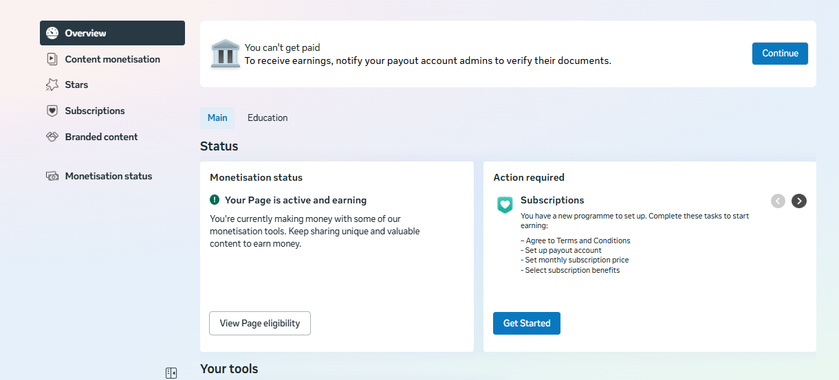Screen dimensions: 839x380
Task: Click the Subscriptions title in Action required card
Action: tap(552, 200)
